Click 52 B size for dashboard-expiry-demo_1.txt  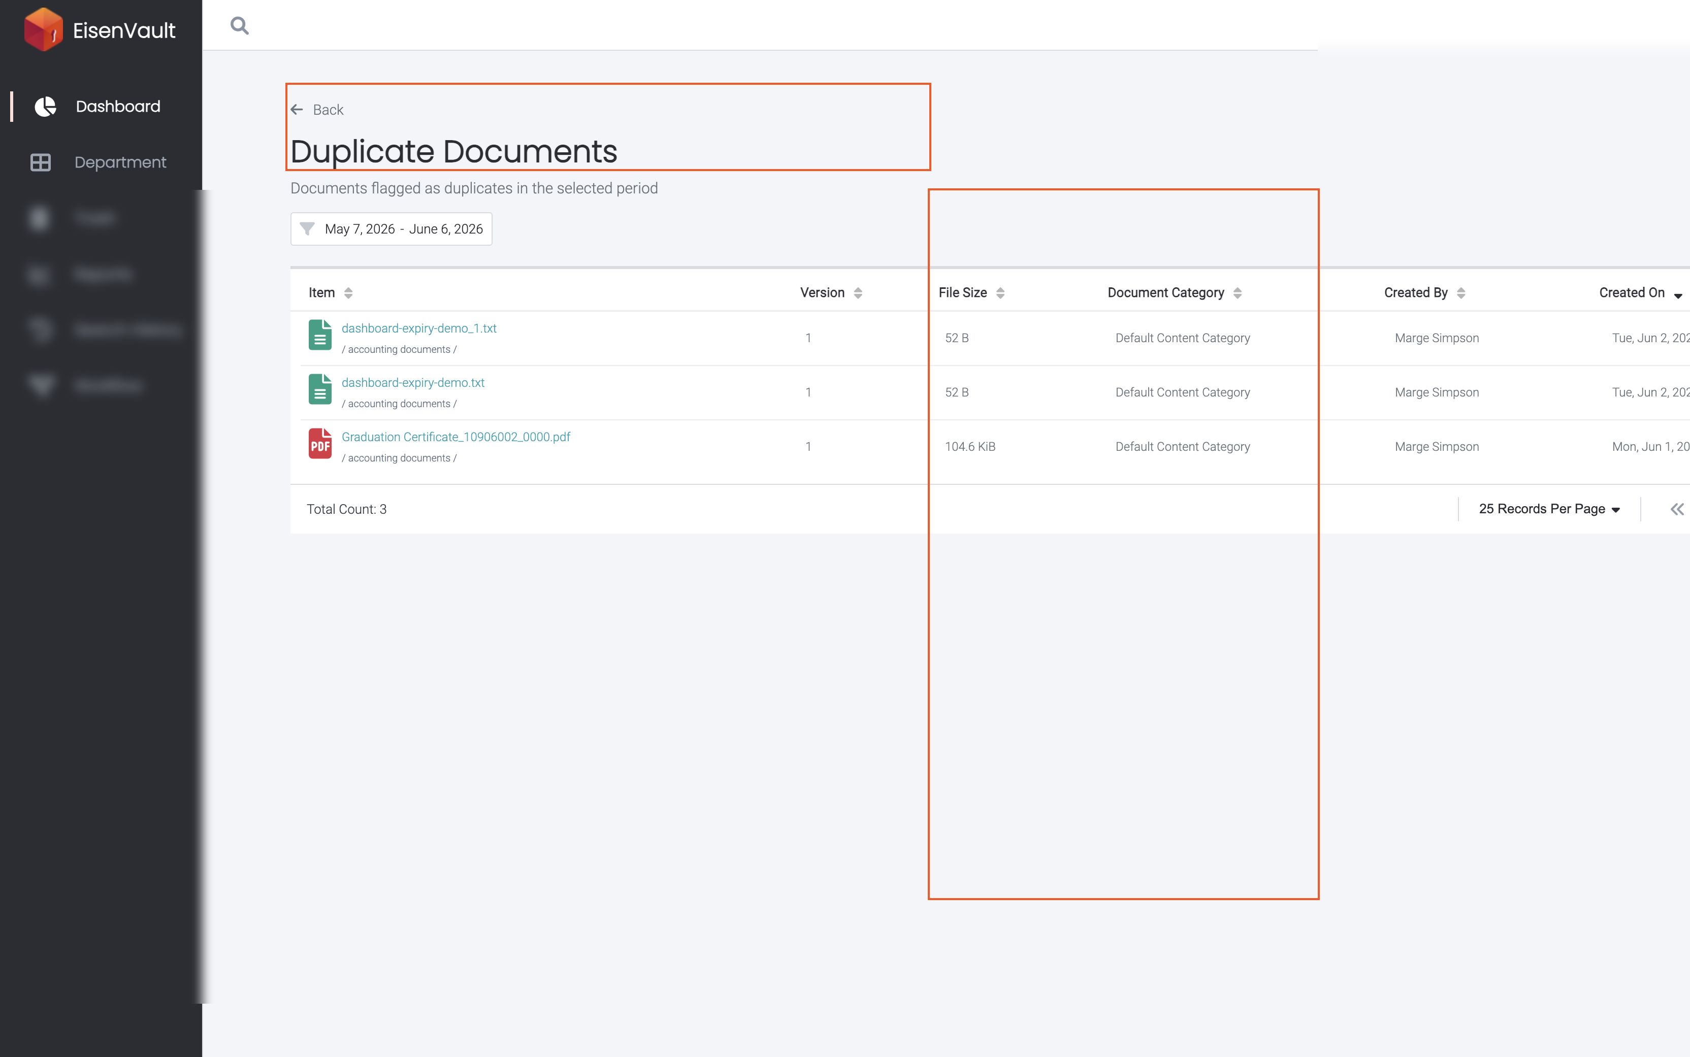957,338
